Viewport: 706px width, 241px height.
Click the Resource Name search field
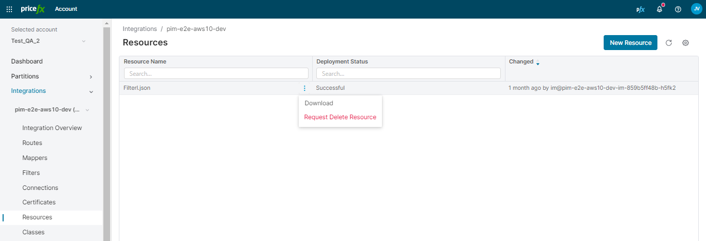[x=216, y=74]
